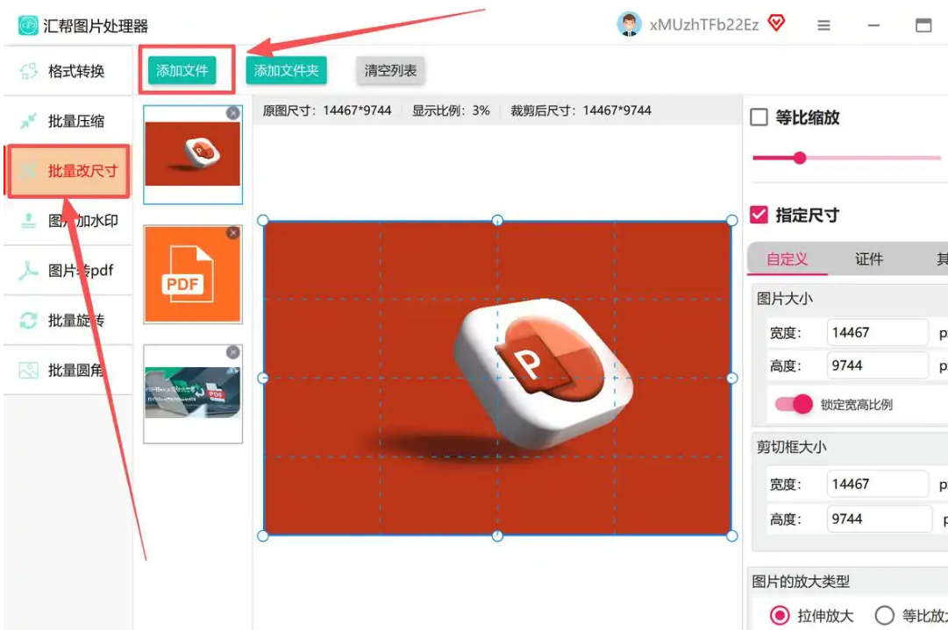This screenshot has width=948, height=630.
Task: Open 批量旋转 in the sidebar
Action: point(68,320)
